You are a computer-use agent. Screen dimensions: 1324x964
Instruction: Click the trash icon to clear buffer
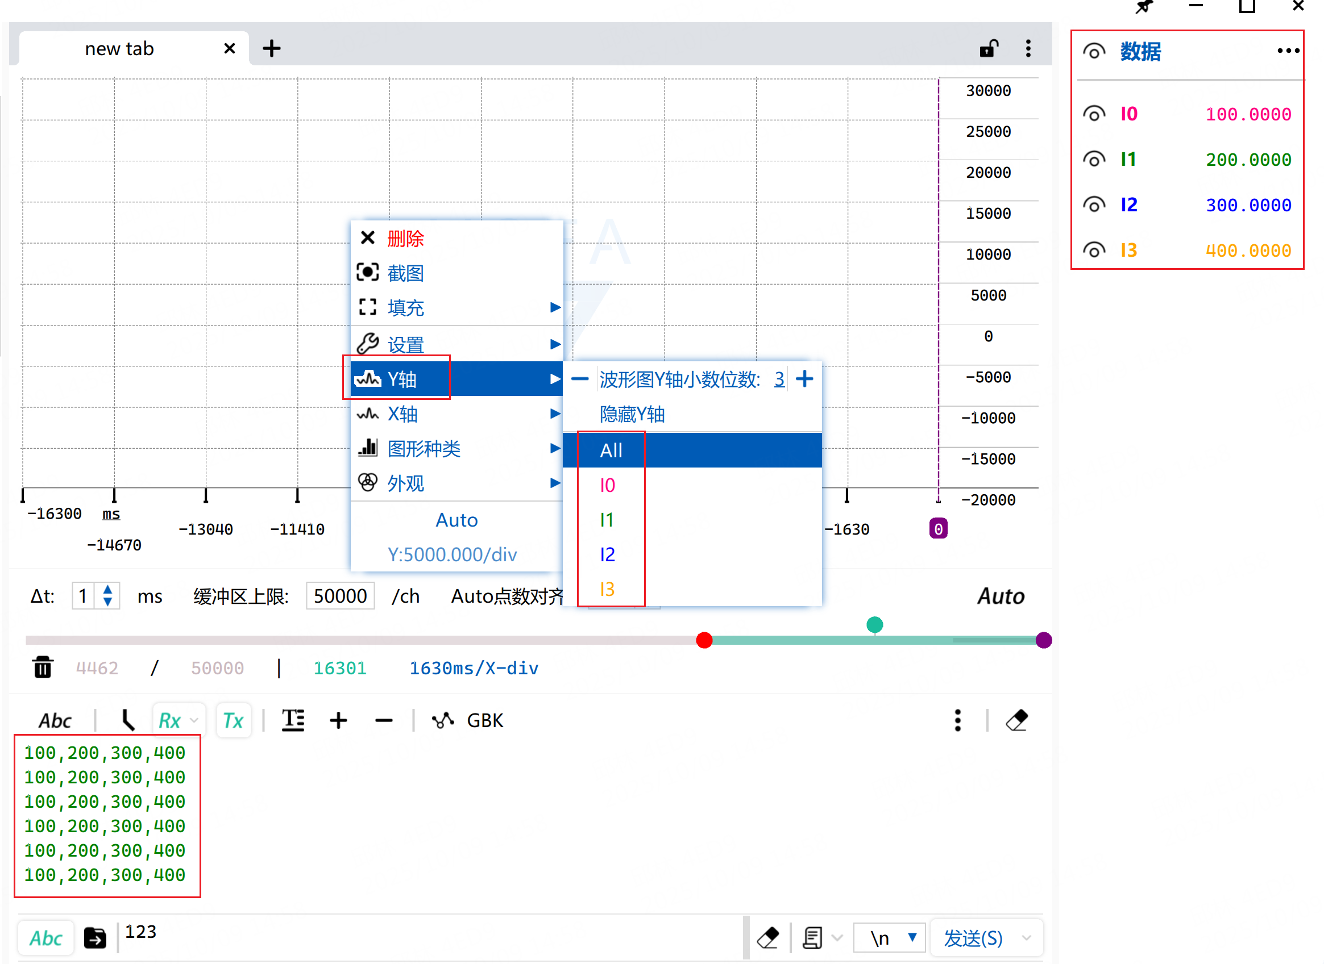click(41, 667)
